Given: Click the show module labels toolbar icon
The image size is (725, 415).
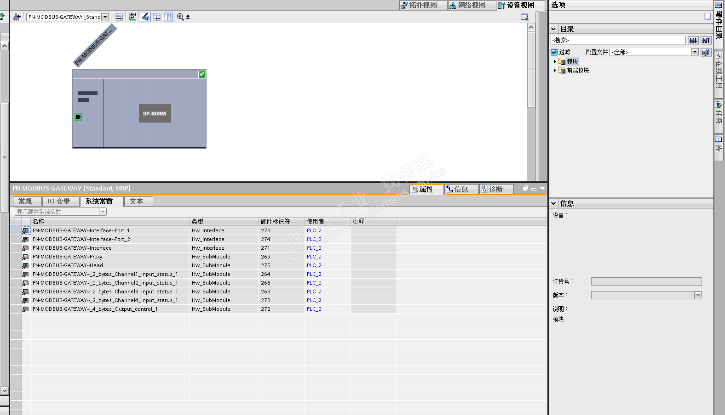Looking at the screenshot, I should 119,17.
